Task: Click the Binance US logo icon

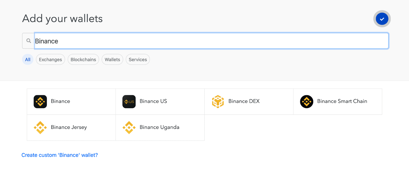Action: (x=129, y=102)
